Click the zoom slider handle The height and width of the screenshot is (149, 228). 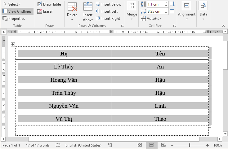[x=190, y=145]
